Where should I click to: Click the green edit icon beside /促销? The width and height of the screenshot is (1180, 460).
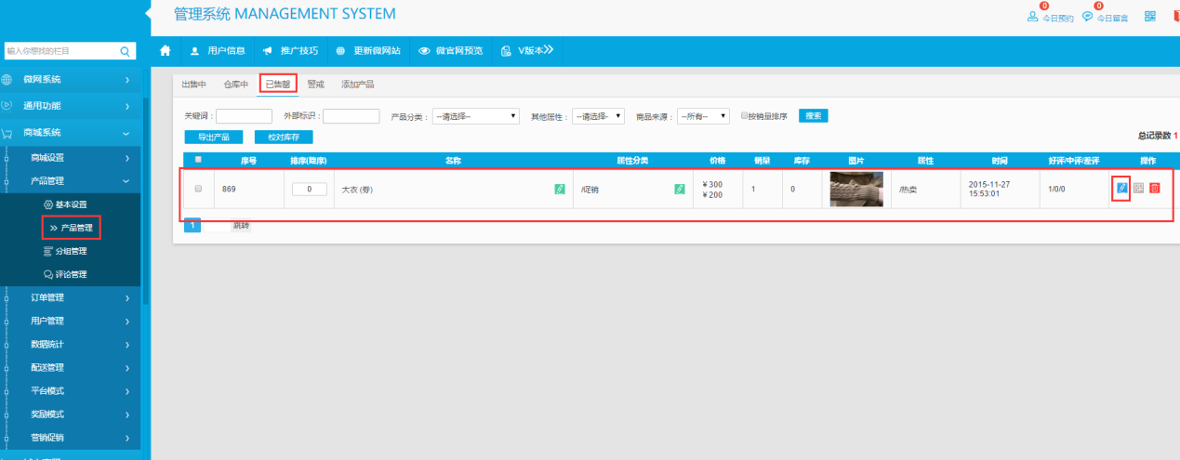[x=679, y=189]
